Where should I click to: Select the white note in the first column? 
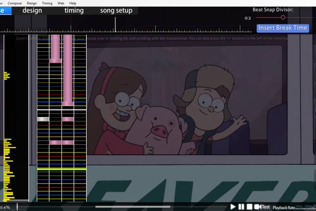43,119
